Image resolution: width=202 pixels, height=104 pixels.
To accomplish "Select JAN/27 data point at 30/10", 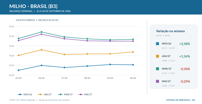I will coord(133,52).
